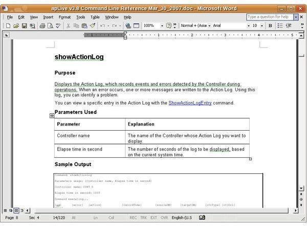Click the Redo arrow
The width and height of the screenshot is (307, 226).
(115, 26)
